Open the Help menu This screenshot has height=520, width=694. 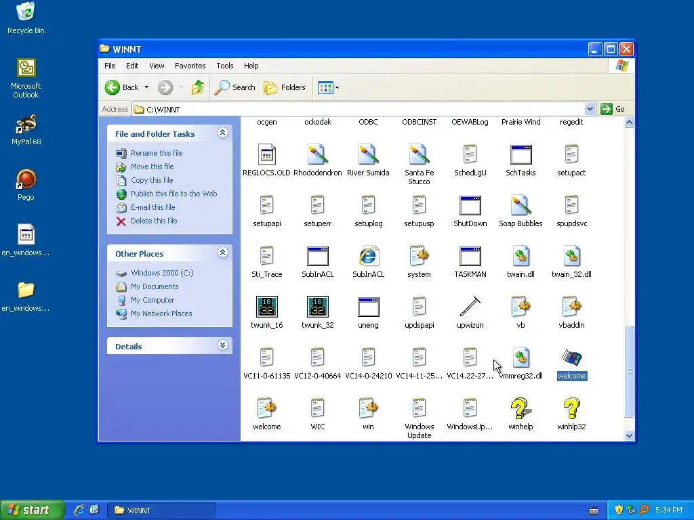251,66
